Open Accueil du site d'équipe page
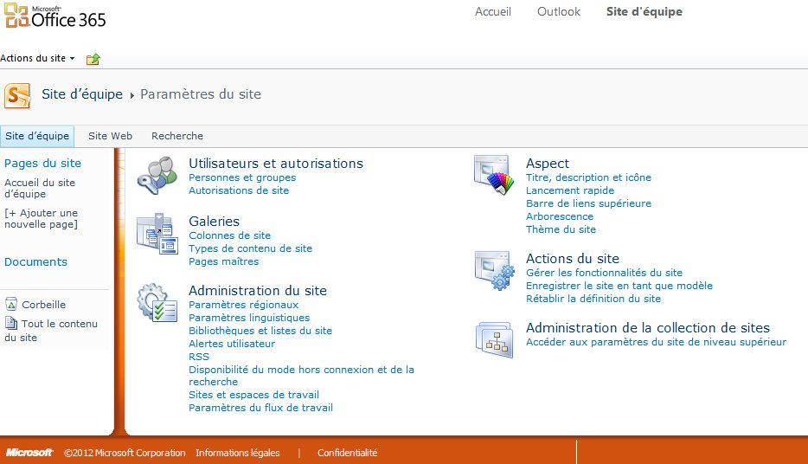Image resolution: width=808 pixels, height=464 pixels. pos(40,188)
